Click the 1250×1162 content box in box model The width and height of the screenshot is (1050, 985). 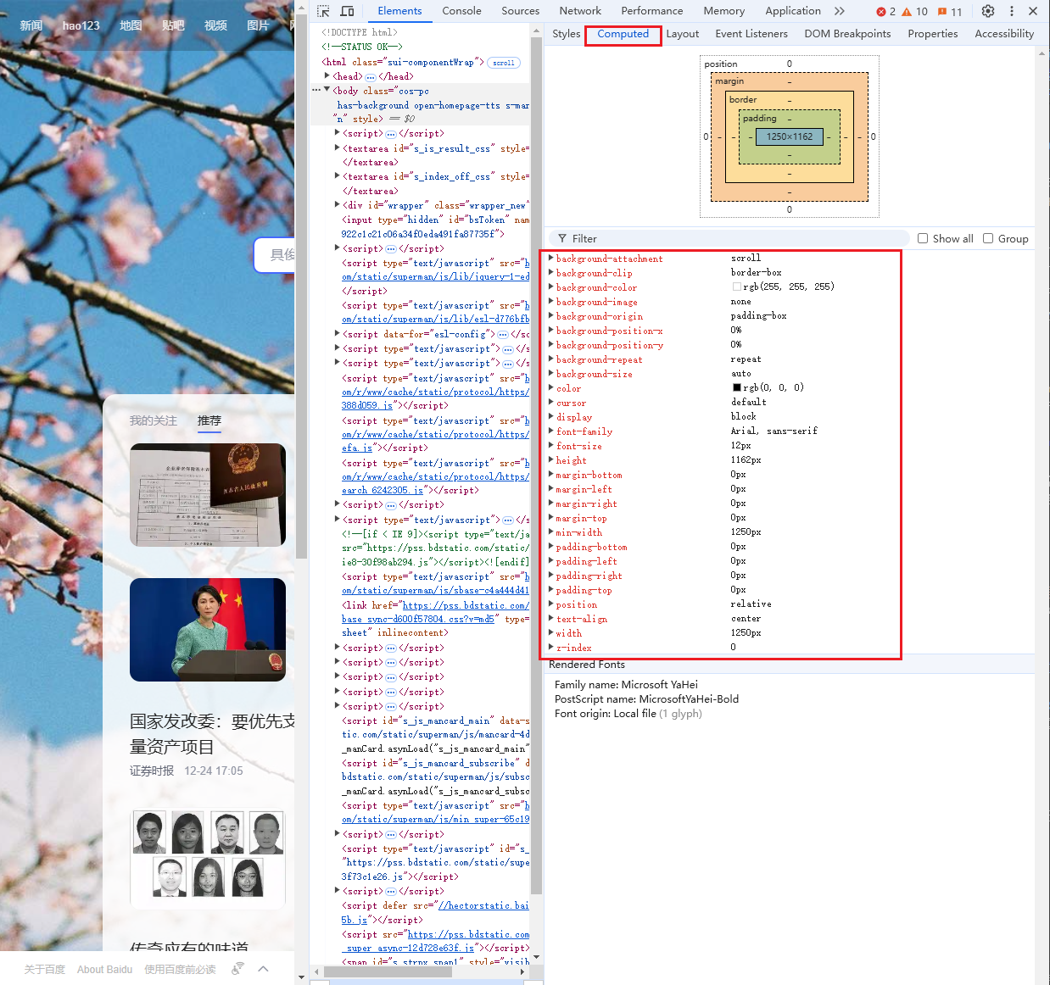coord(790,136)
